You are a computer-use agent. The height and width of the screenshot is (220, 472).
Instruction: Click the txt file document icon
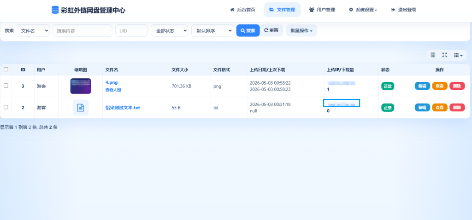click(x=81, y=108)
